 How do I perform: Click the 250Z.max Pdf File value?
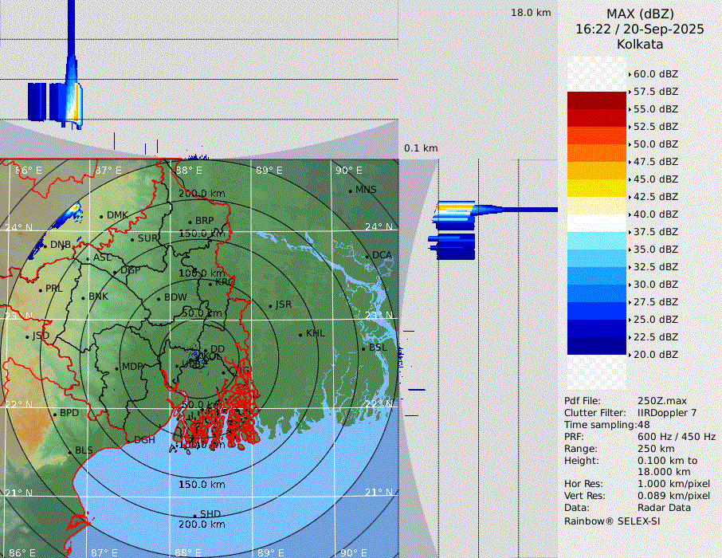point(661,400)
